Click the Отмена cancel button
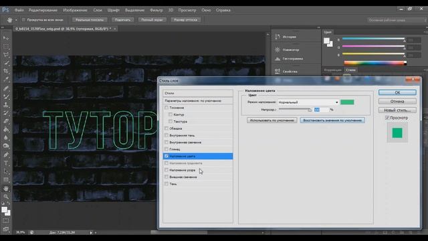Image resolution: width=428 pixels, height=241 pixels. point(397,101)
